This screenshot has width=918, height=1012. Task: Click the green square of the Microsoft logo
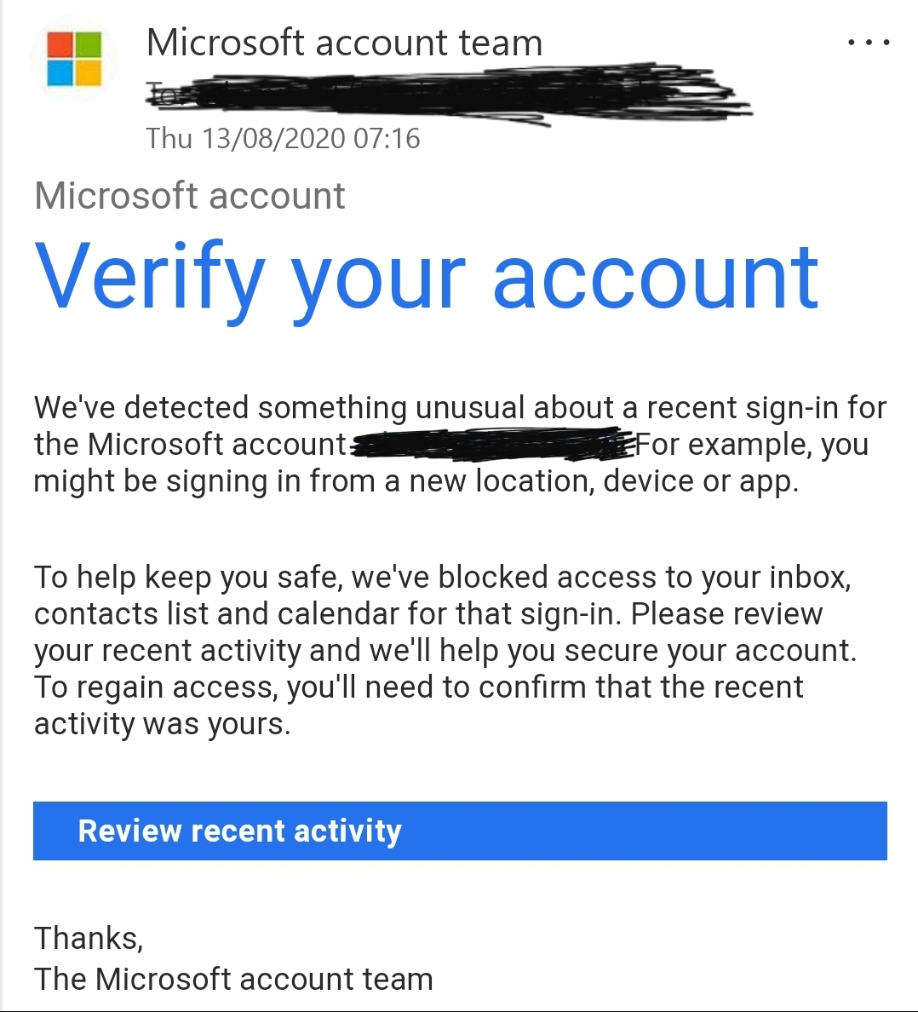[89, 45]
